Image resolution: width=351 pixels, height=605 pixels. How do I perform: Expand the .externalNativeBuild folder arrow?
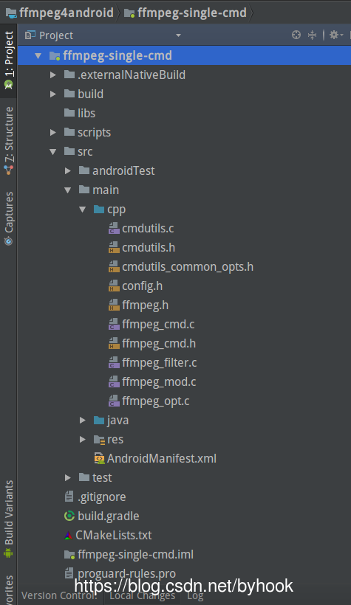[x=53, y=75]
